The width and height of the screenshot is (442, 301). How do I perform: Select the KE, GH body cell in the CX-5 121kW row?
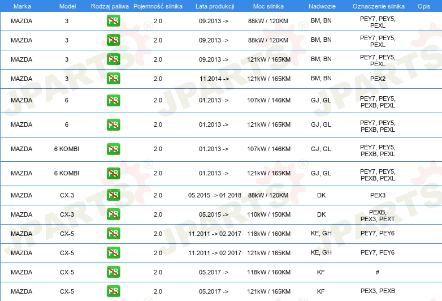[x=321, y=252]
